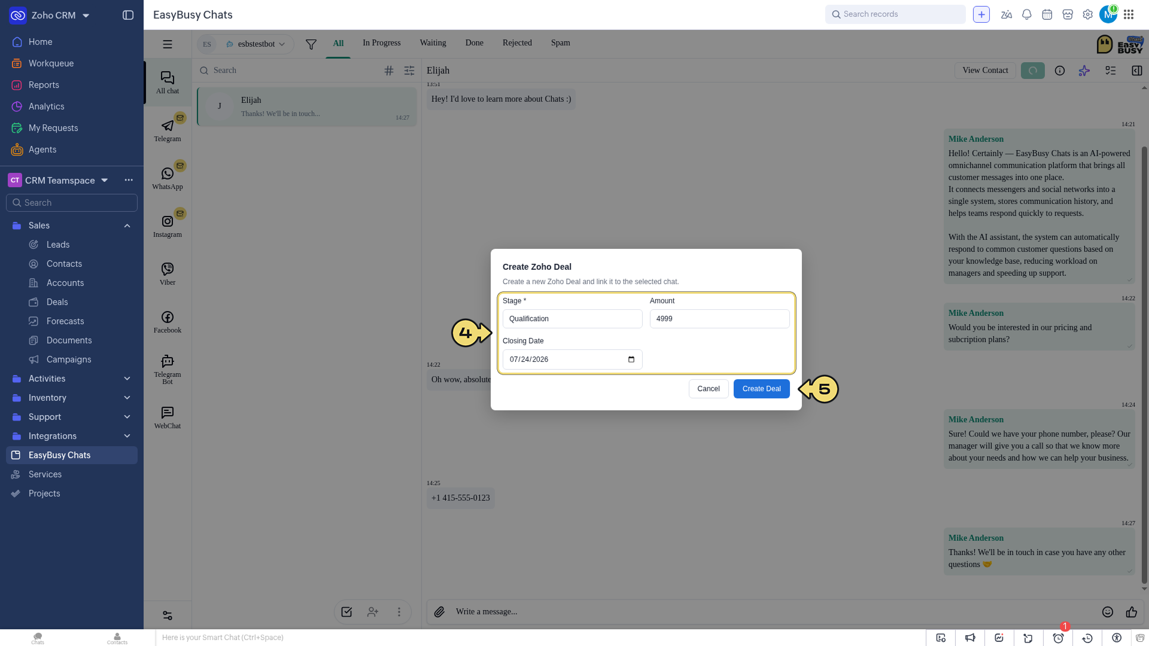This screenshot has height=646, width=1149.
Task: Open the apps grid menu
Action: click(x=1129, y=14)
